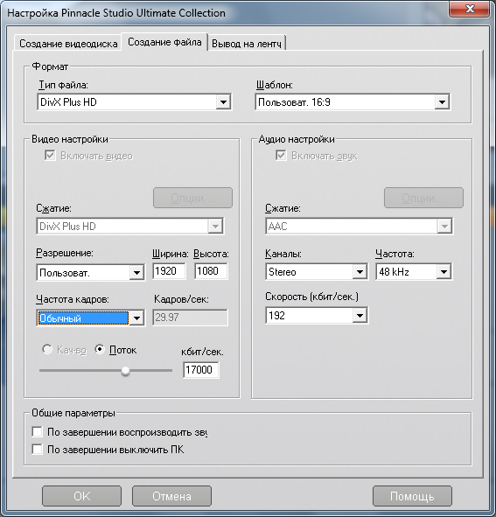
Task: Enable По завершении выключить ПК checkbox
Action: coord(38,449)
